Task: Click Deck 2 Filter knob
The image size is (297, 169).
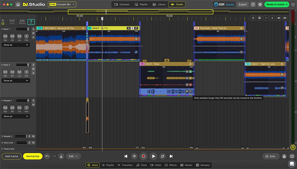Action: pos(26,72)
